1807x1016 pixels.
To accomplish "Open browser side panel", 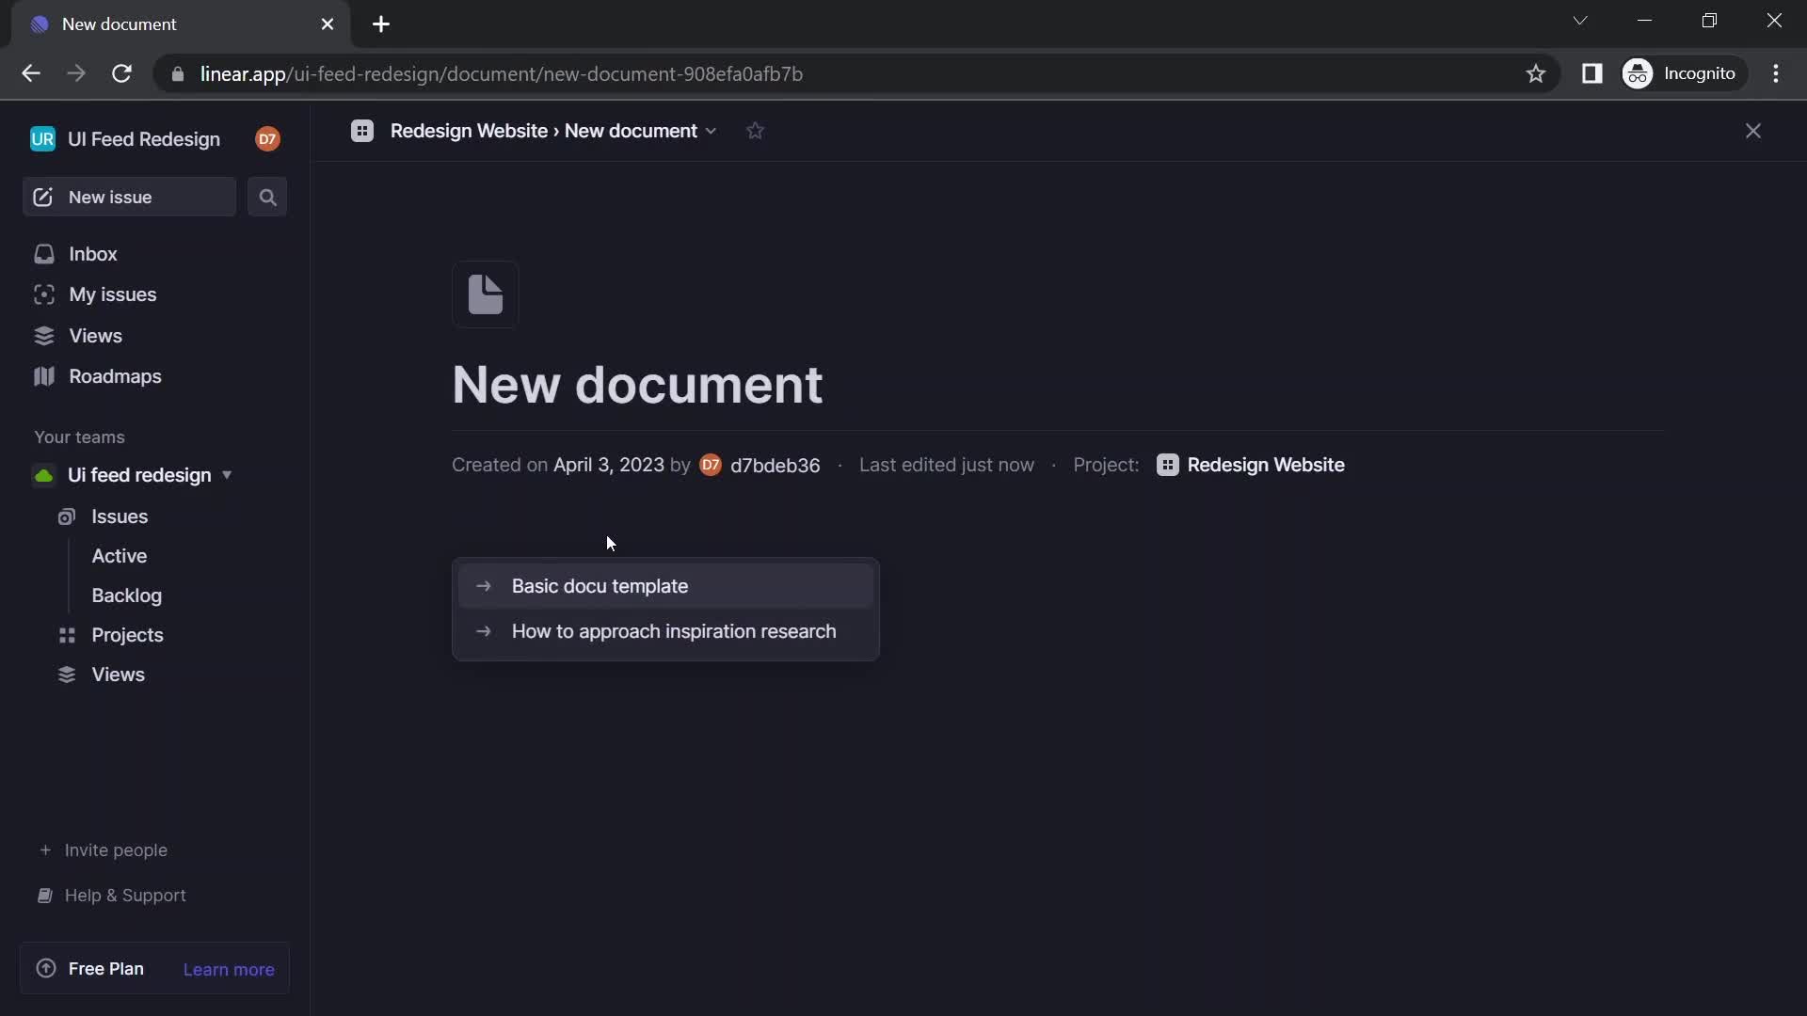I will 1591,73.
